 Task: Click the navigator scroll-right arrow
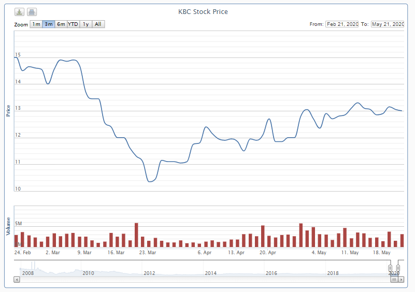pos(401,279)
